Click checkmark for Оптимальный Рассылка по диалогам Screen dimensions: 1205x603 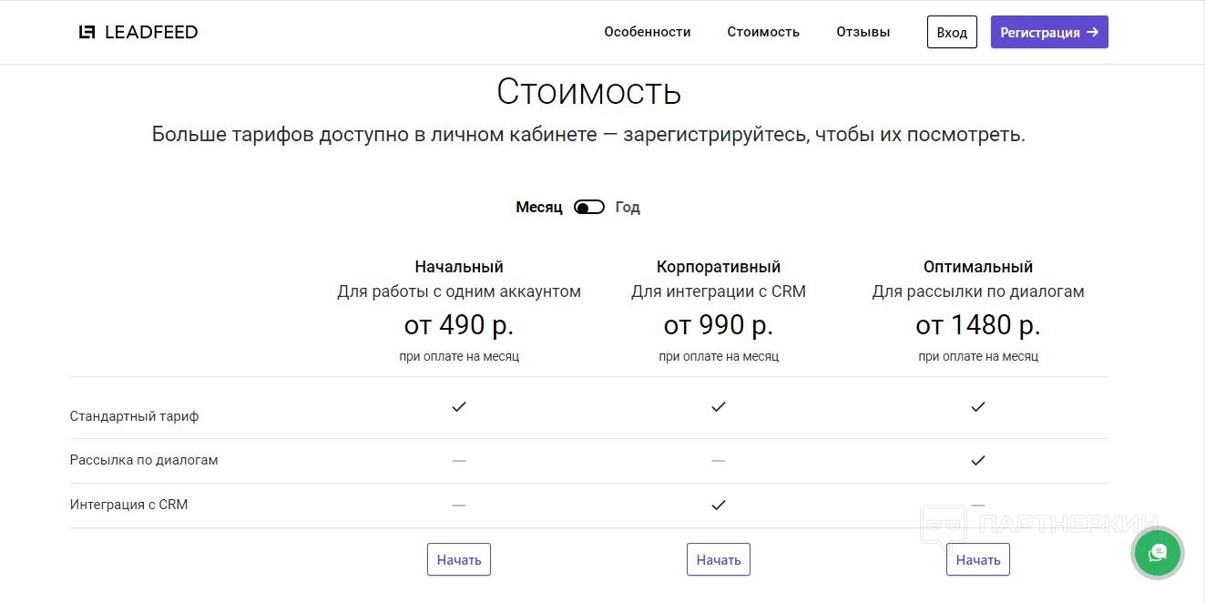[x=978, y=461]
